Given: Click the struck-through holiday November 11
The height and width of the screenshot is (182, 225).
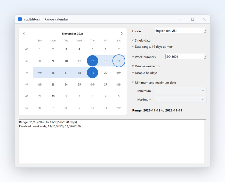Looking at the screenshot, I should [x=79, y=61].
